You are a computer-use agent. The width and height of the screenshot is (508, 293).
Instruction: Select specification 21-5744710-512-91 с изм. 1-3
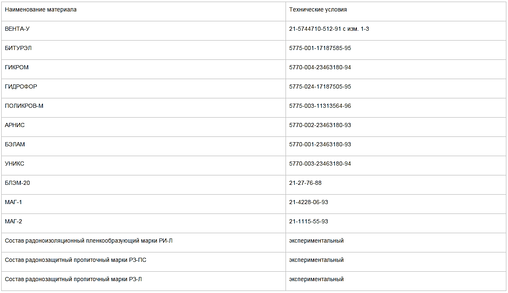click(x=329, y=29)
